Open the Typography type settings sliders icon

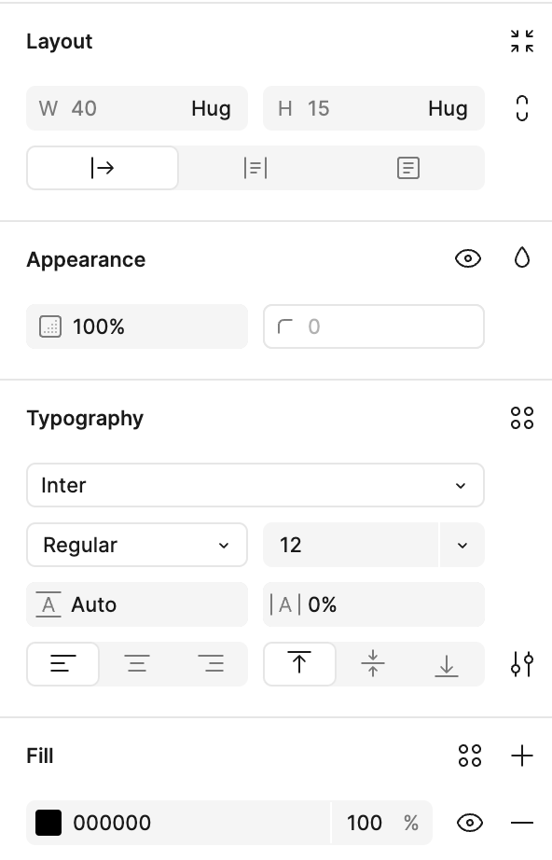522,663
